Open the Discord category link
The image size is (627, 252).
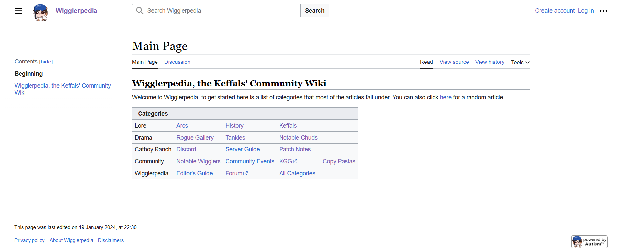click(186, 149)
